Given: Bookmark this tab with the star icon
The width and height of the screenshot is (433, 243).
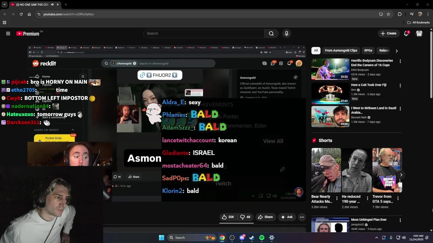Looking at the screenshot, I should (388, 14).
